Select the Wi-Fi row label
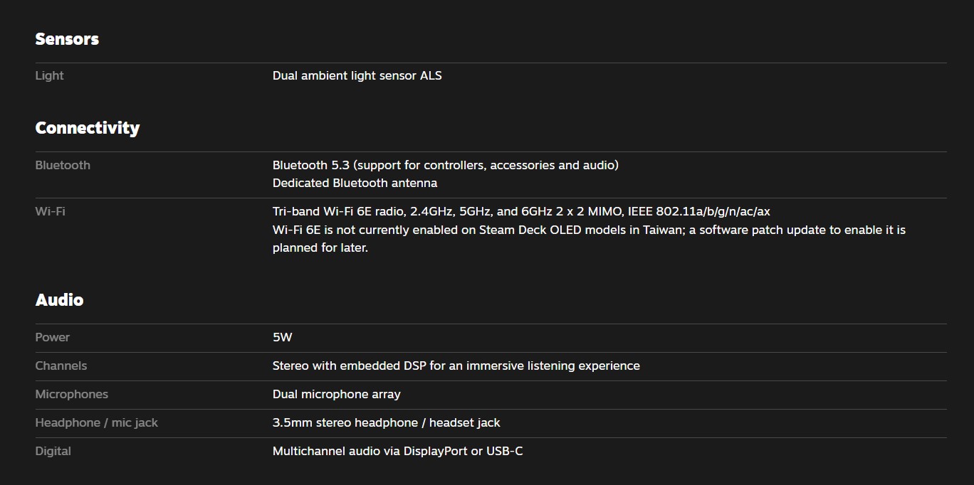 pos(50,211)
